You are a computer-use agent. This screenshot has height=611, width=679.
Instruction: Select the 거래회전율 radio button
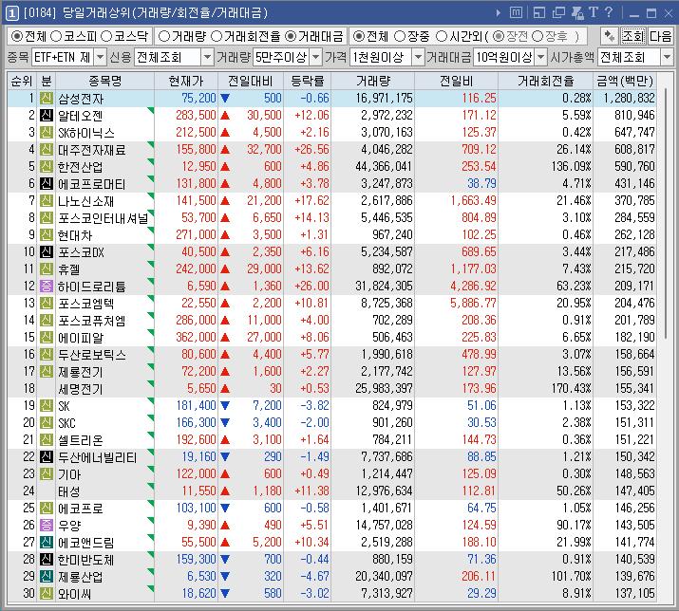pos(217,36)
